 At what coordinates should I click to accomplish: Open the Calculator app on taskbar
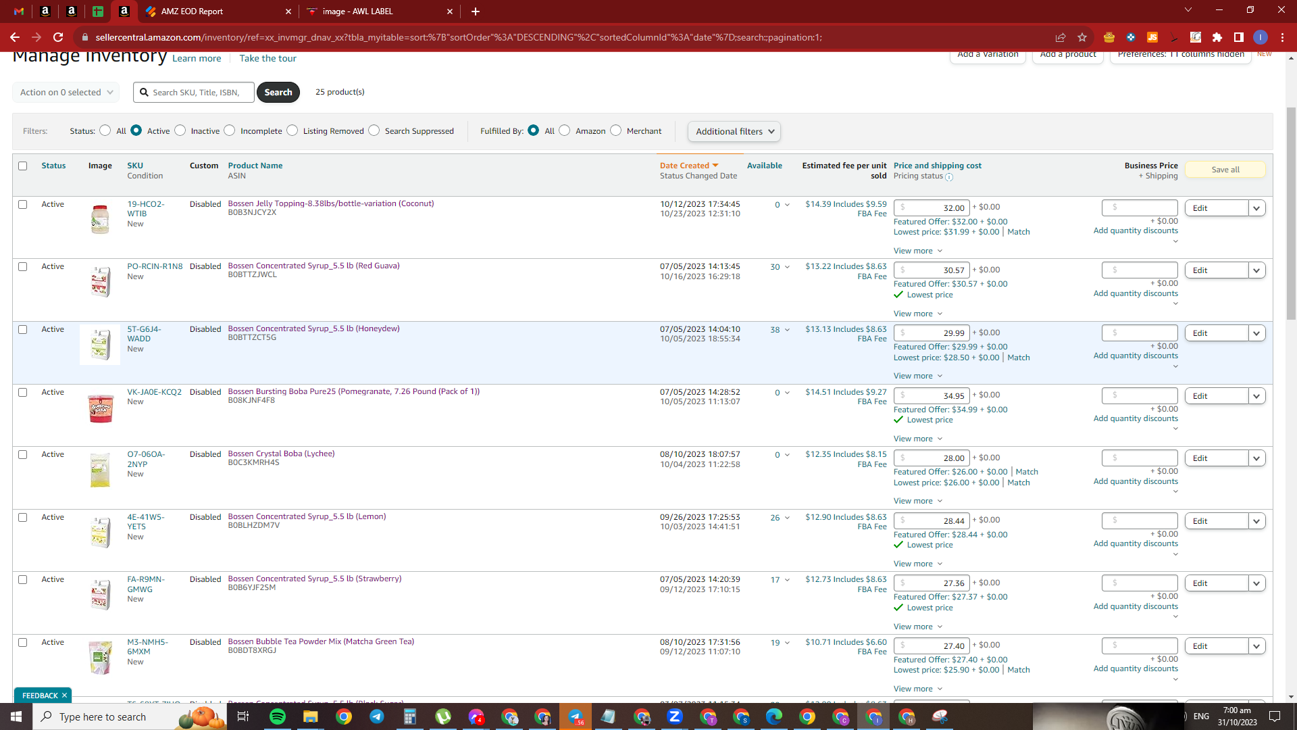409,716
